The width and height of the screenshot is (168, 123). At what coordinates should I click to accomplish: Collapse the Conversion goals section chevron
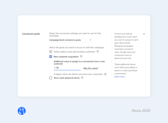pos(144,34)
